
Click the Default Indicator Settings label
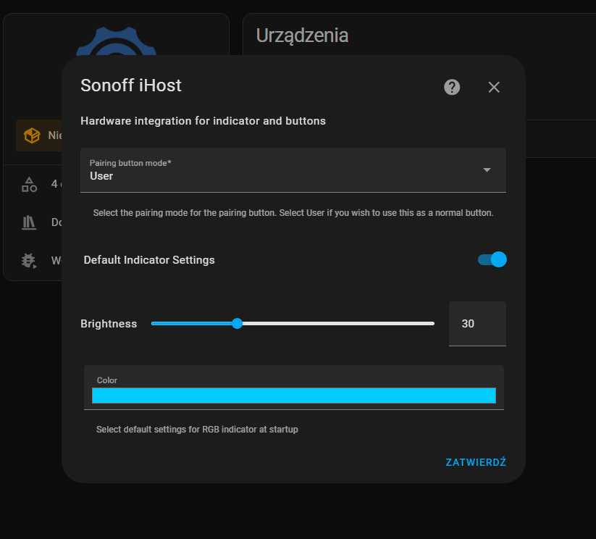tap(149, 260)
